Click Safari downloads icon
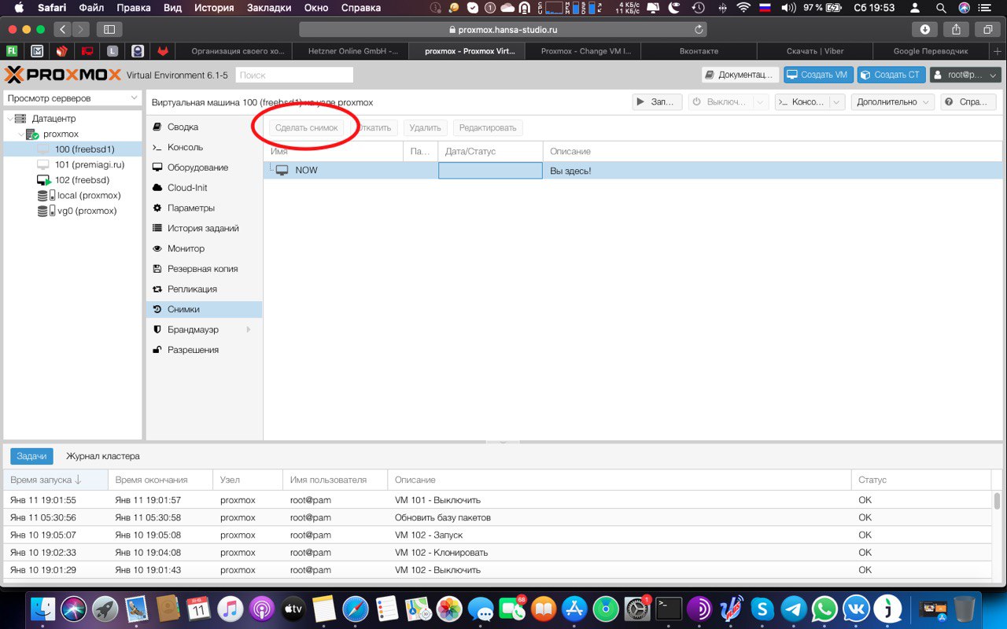The height and width of the screenshot is (629, 1007). (925, 29)
